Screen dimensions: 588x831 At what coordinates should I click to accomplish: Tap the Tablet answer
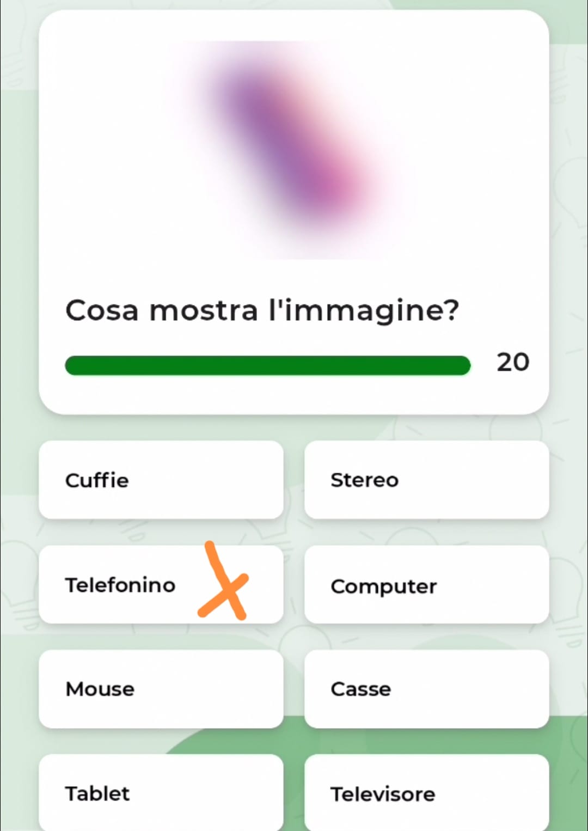pyautogui.click(x=161, y=793)
